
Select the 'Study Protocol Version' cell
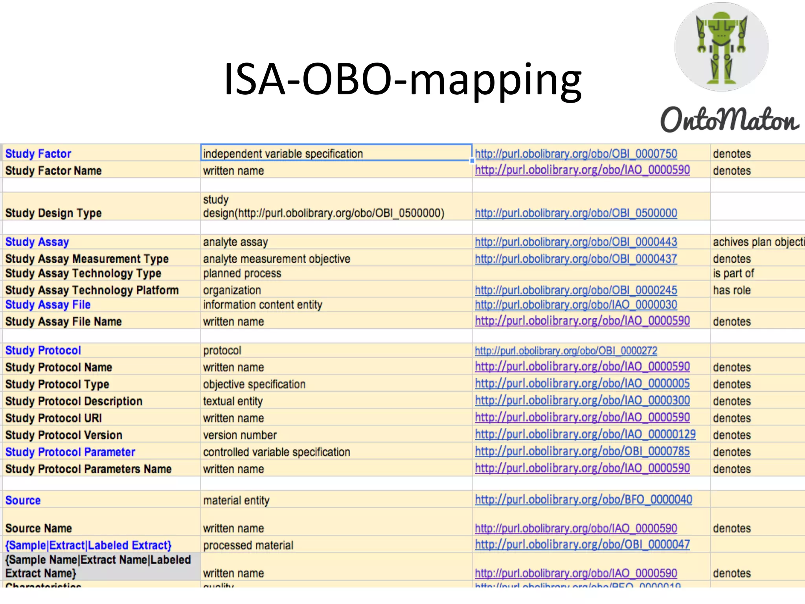click(x=101, y=434)
